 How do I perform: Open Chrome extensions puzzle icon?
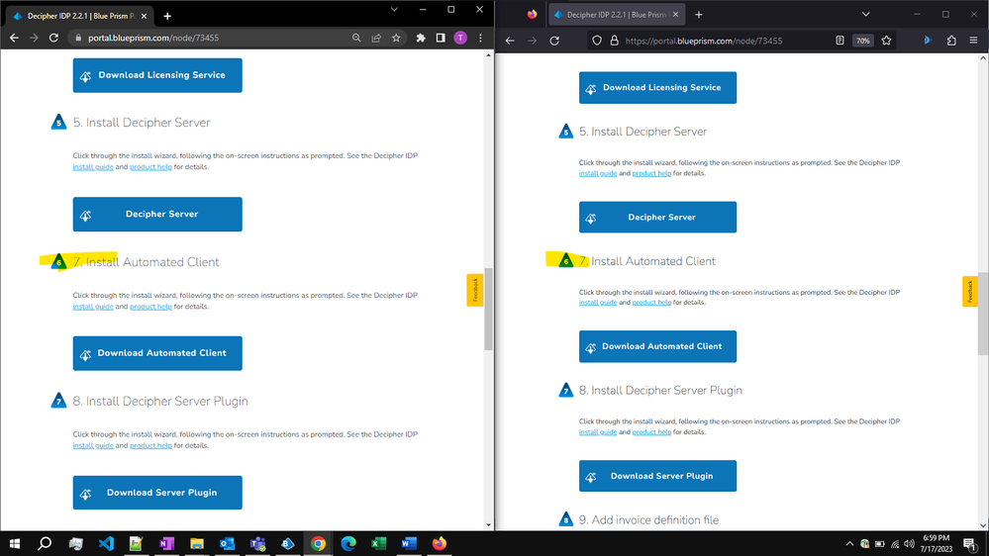[x=421, y=38]
